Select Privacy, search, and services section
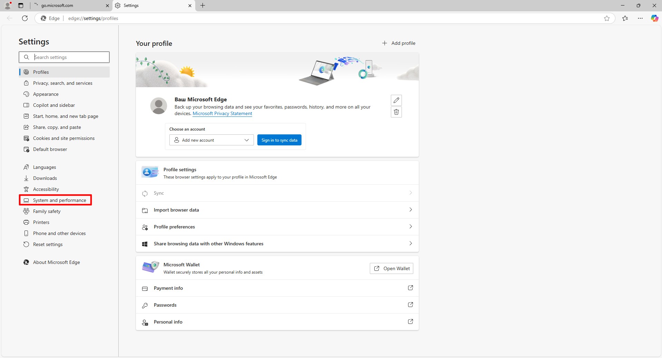This screenshot has height=358, width=662. coord(62,83)
